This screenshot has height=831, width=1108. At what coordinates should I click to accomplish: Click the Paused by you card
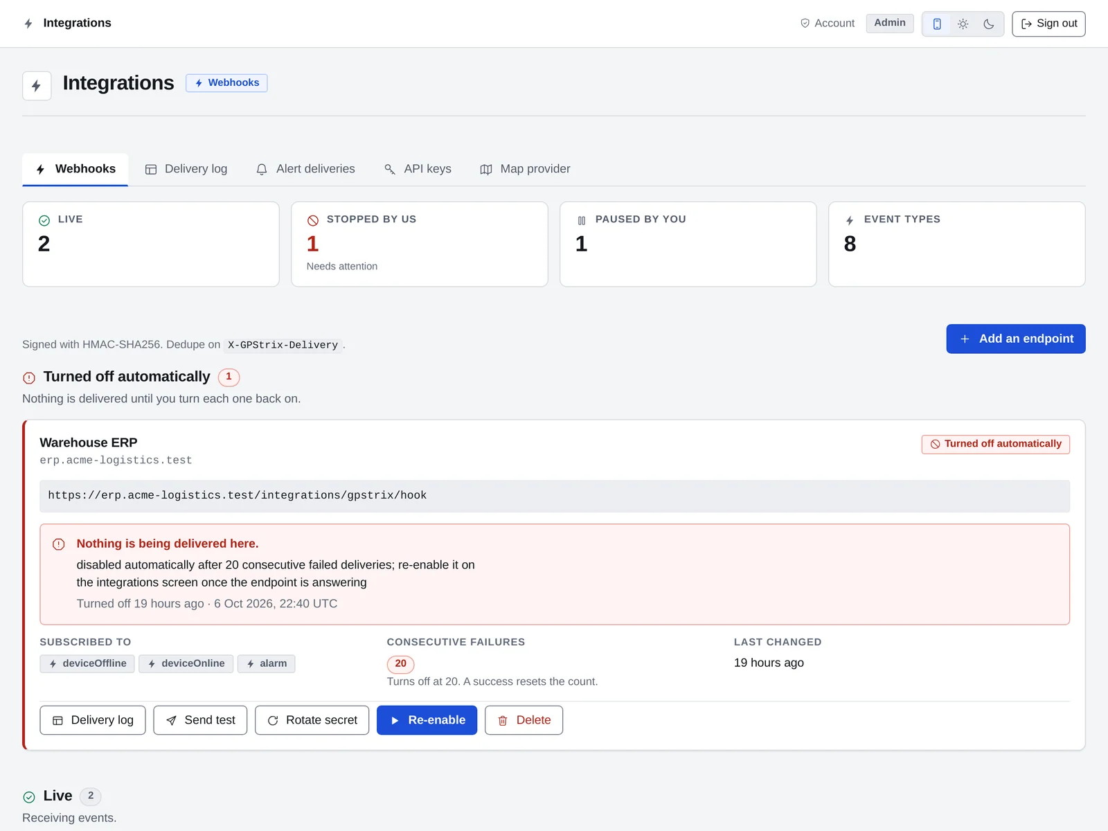[688, 244]
